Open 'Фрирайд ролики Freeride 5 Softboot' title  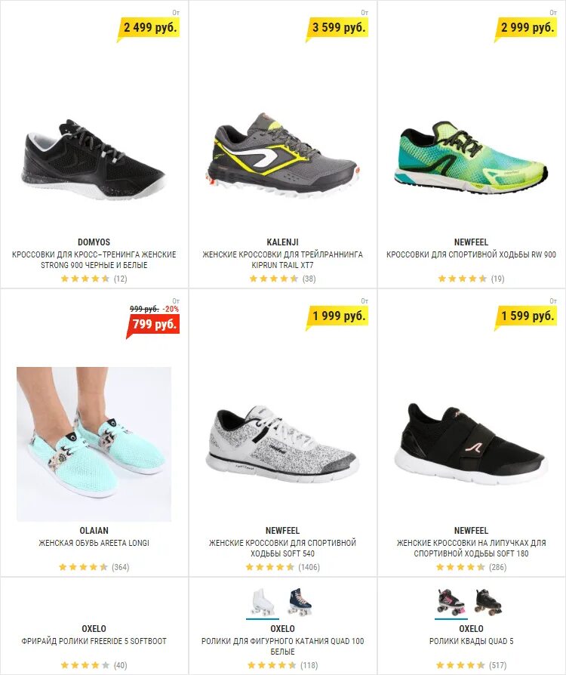[x=94, y=641]
